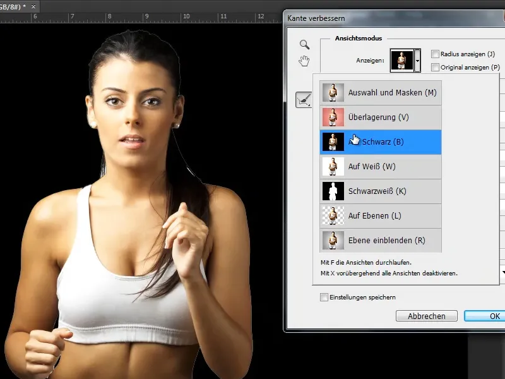Choose Auf Ebenen (L) view mode
This screenshot has height=379, width=505.
[381, 216]
